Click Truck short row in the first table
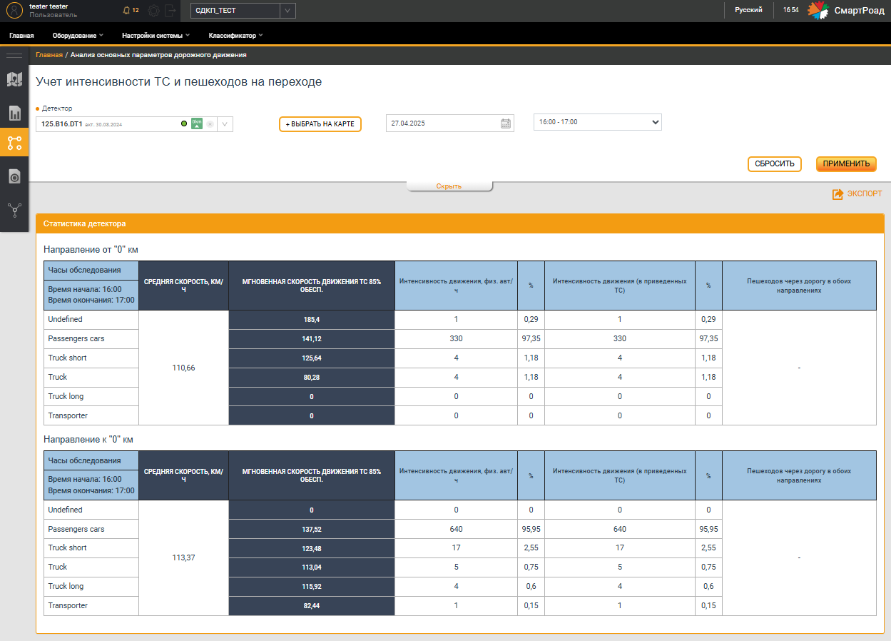The height and width of the screenshot is (641, 891). [91, 358]
